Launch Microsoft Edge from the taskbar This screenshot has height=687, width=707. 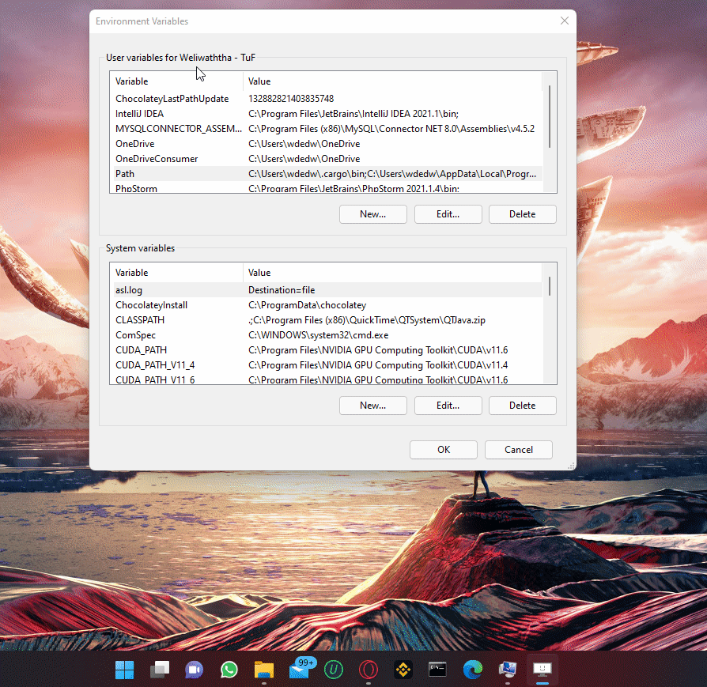(x=473, y=670)
